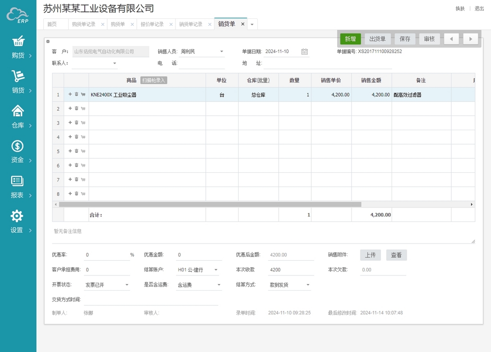
Task: Click the 上传 attachment button
Action: [370, 255]
